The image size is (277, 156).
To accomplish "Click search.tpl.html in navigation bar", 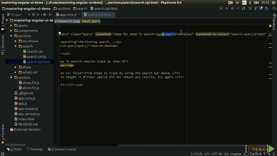I will pyautogui.click(x=104, y=9).
